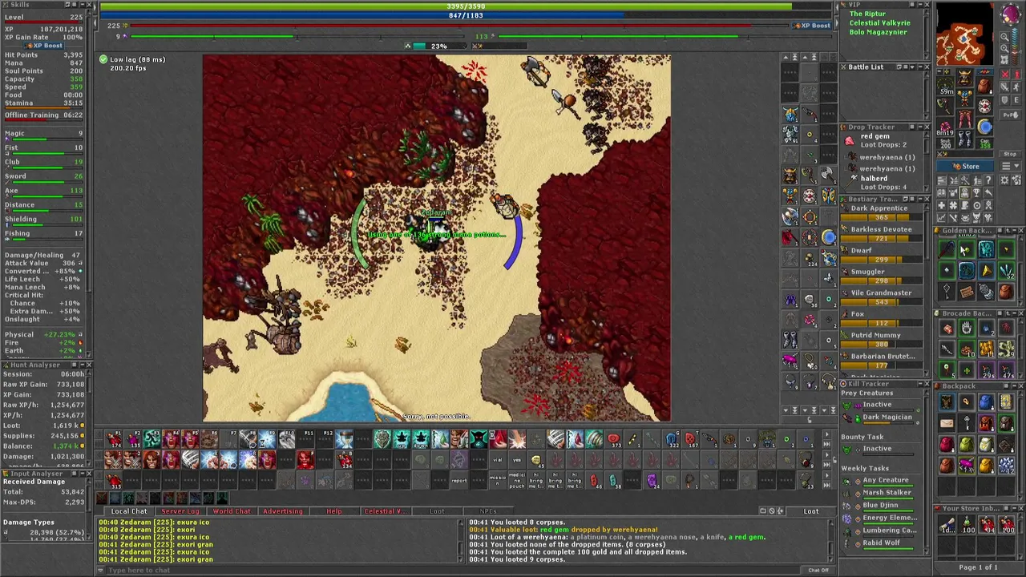Minimize the Drop Tracker panel

coord(920,127)
